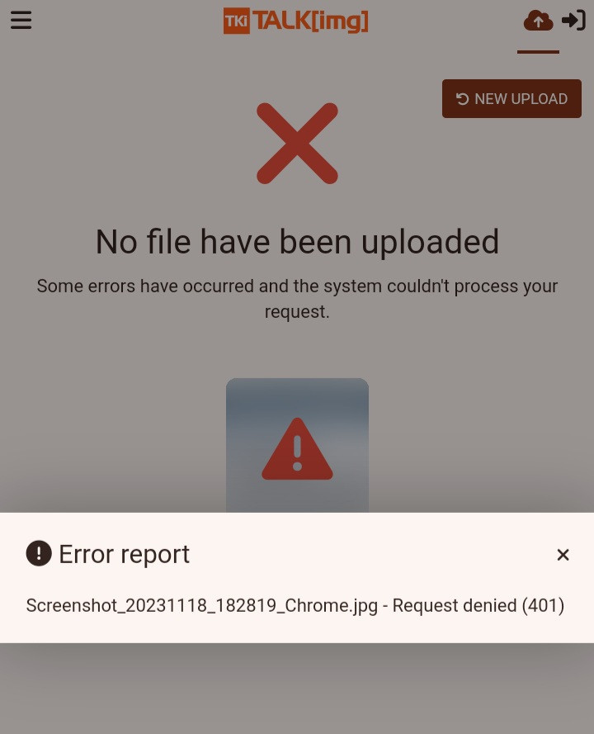Close the Error report panel
This screenshot has height=734, width=594.
click(563, 555)
